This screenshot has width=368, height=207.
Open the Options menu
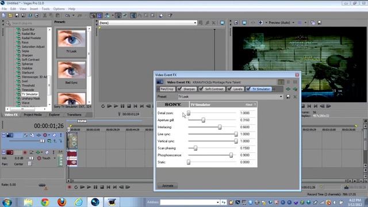click(59, 9)
